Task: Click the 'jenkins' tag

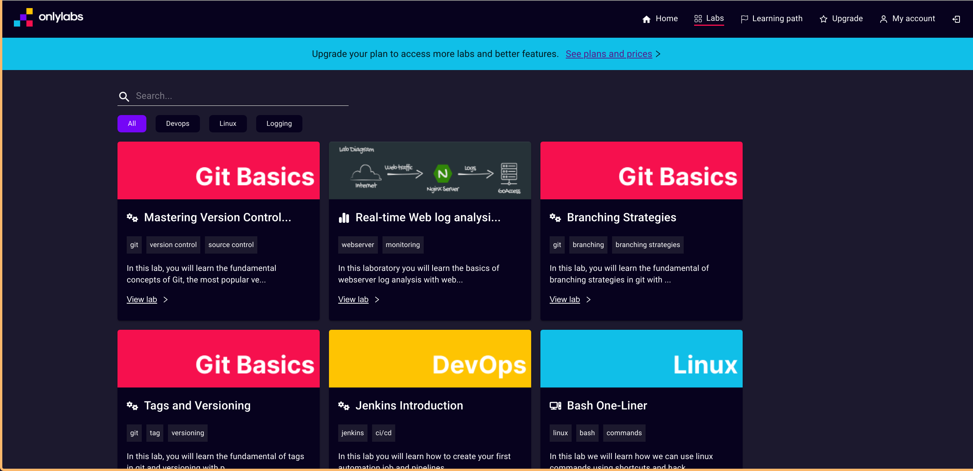Action: [x=352, y=433]
